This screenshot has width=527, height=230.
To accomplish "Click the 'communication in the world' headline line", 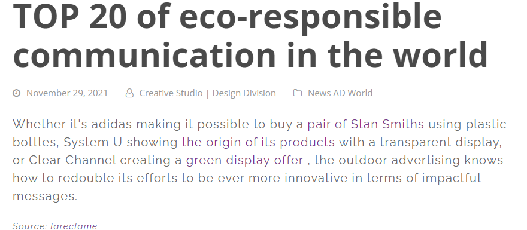I will pyautogui.click(x=250, y=54).
